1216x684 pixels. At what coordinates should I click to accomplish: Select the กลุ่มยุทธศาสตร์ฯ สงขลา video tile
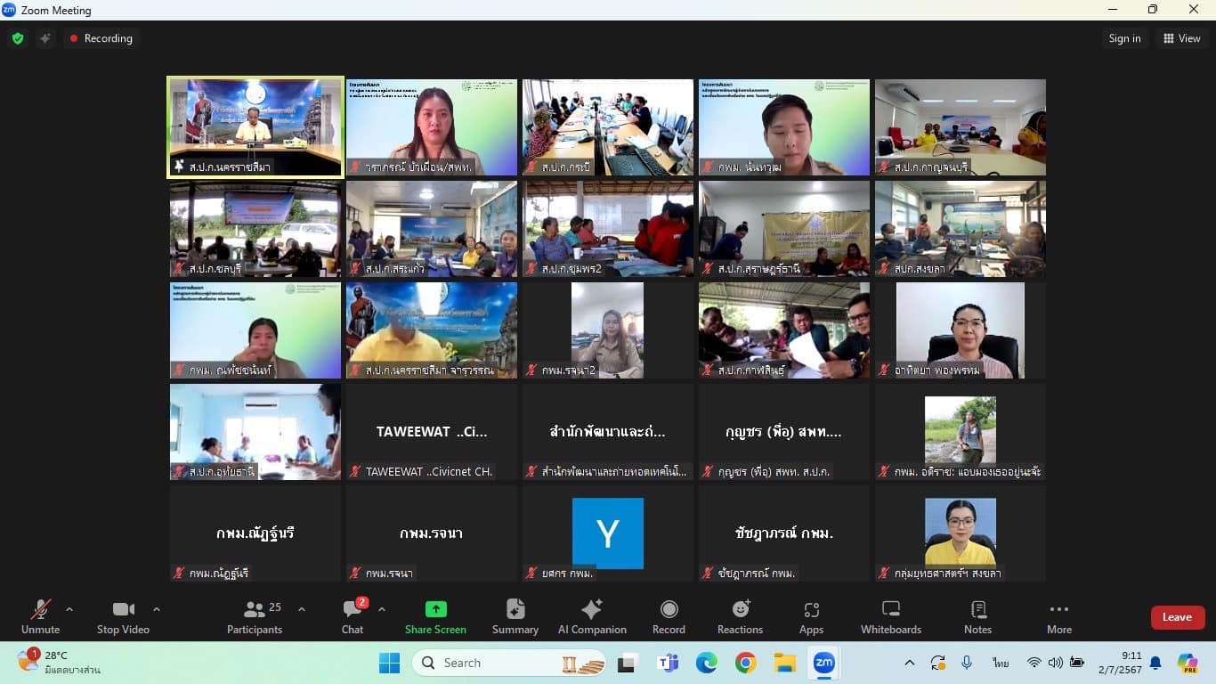tap(961, 533)
